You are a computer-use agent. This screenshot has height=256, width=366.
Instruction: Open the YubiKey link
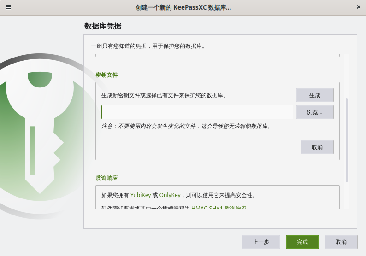coord(141,195)
